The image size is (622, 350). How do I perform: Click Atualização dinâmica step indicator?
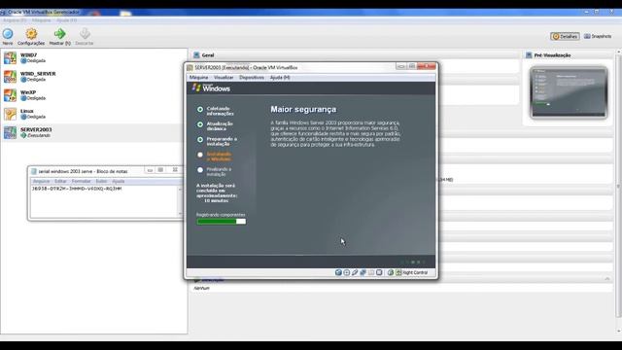200,124
